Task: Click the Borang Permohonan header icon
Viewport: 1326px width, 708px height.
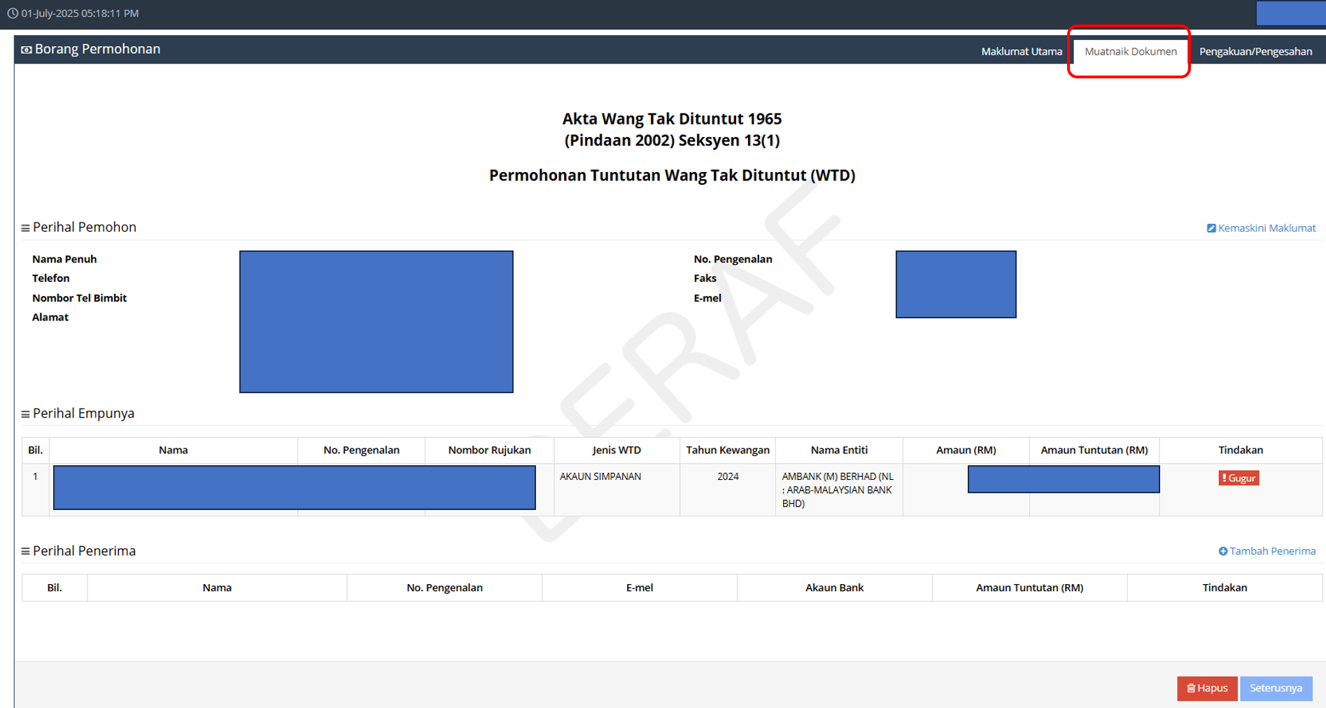Action: pyautogui.click(x=27, y=50)
